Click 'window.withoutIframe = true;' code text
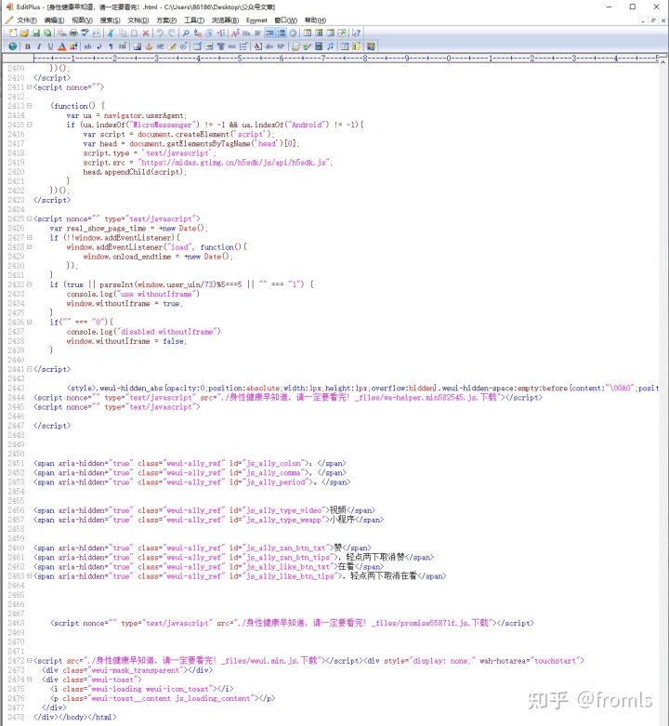 [x=125, y=303]
